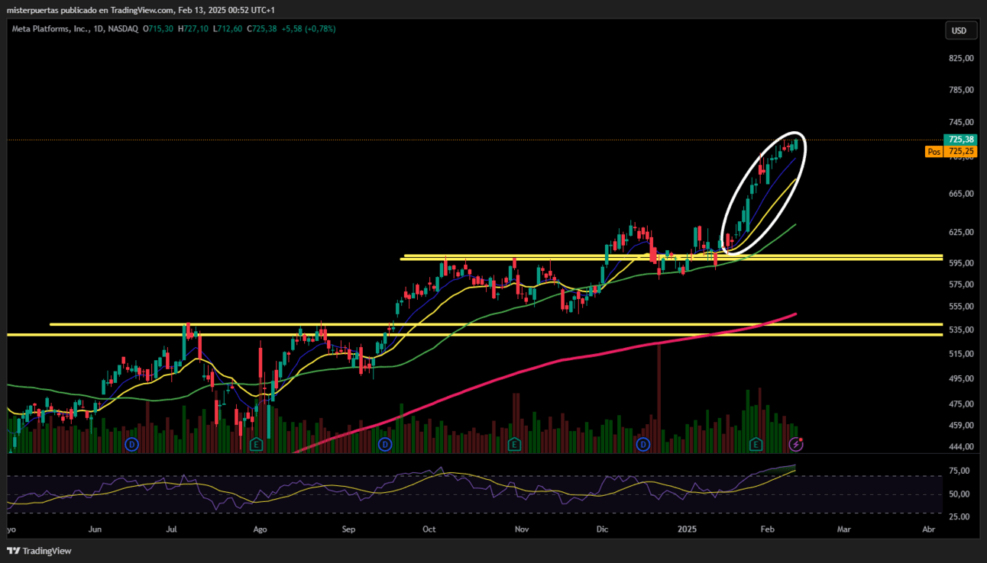
Task: Click the 725,38 current price label
Action: tap(960, 140)
